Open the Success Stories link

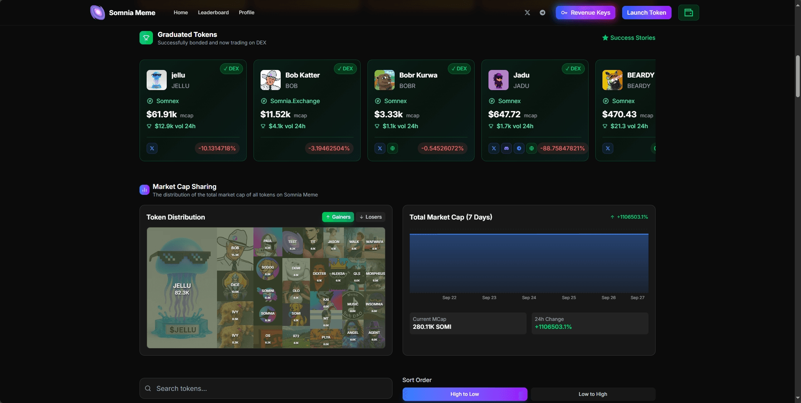tap(628, 38)
